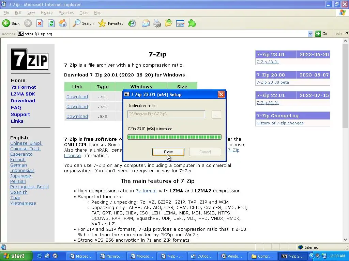
Task: Open the Edit menu
Action: [18, 13]
